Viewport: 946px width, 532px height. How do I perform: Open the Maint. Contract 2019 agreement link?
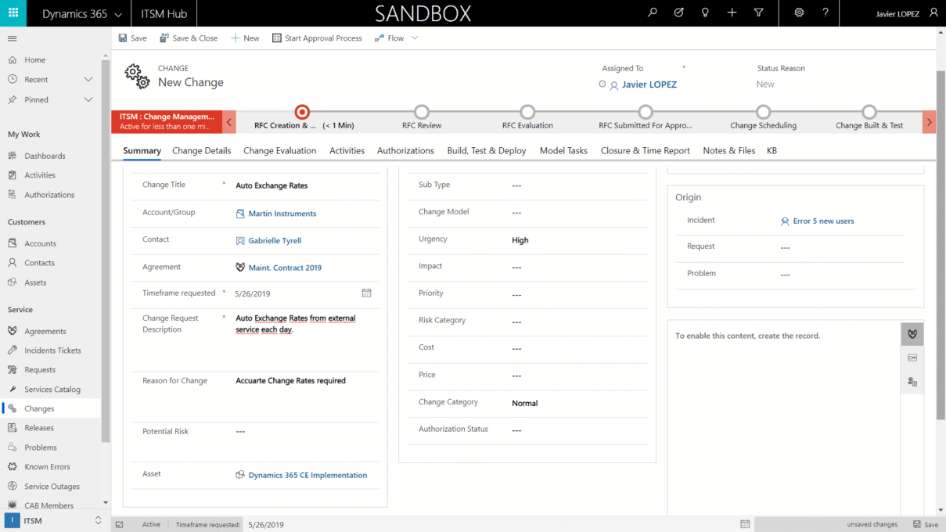[x=285, y=268]
